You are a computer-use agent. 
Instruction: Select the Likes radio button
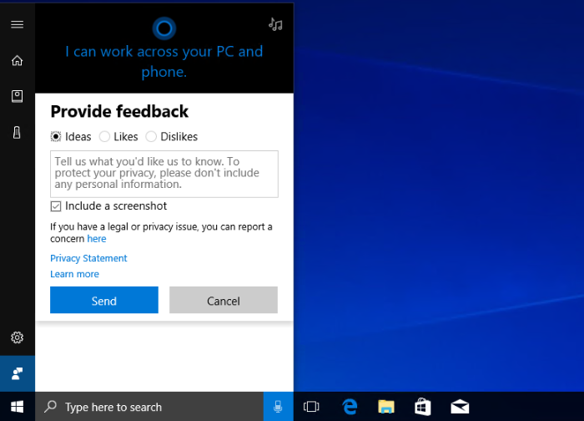click(104, 137)
